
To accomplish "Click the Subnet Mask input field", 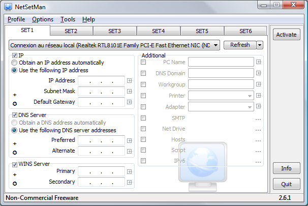I will click(101, 91).
